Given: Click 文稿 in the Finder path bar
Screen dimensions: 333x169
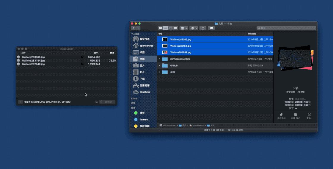Looking at the screenshot, I should click(x=211, y=126).
